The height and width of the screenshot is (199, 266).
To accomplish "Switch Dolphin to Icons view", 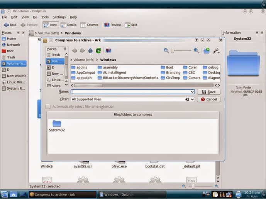I will 50,25.
